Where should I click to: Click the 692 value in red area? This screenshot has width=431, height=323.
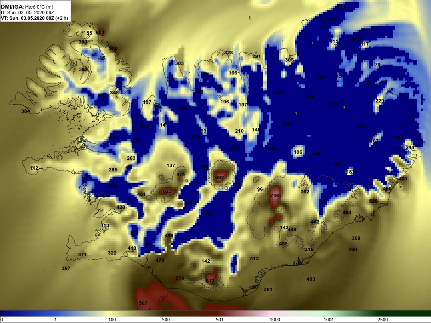tap(219, 177)
